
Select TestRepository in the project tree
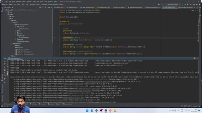pyautogui.click(x=24, y=37)
